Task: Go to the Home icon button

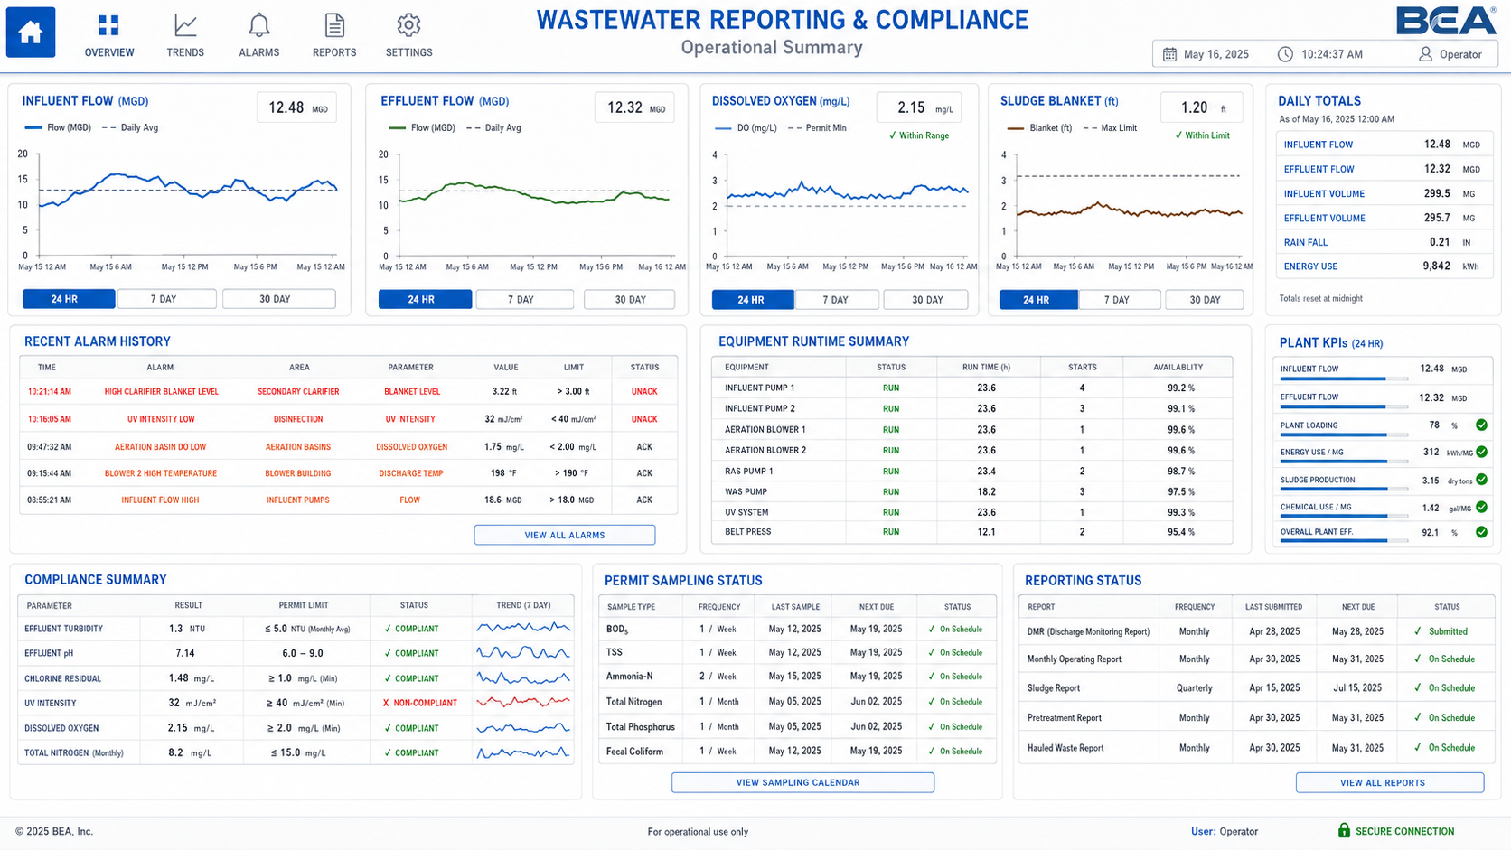Action: (x=31, y=33)
